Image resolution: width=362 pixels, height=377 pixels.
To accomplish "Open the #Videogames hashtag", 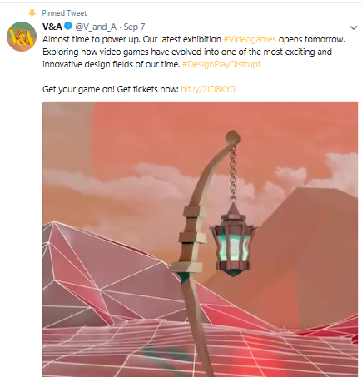I will pos(250,39).
